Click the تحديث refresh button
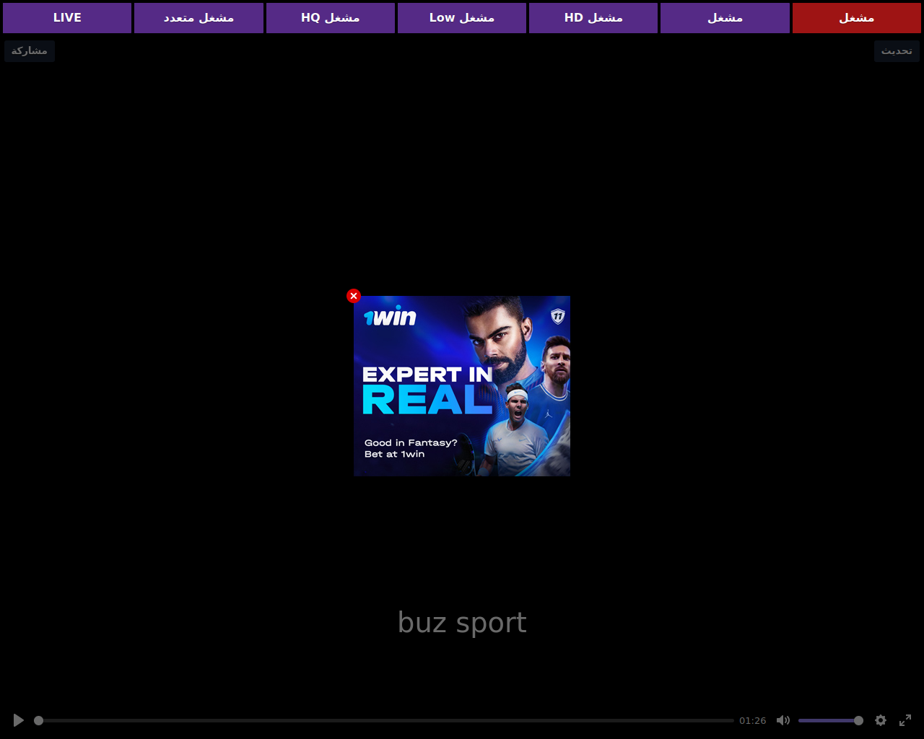Image resolution: width=924 pixels, height=739 pixels. pyautogui.click(x=897, y=51)
